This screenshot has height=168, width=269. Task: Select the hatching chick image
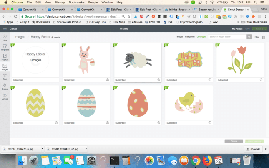pyautogui.click(x=189, y=103)
